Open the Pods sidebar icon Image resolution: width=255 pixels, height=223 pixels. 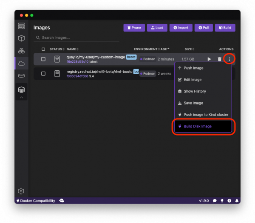click(x=21, y=51)
